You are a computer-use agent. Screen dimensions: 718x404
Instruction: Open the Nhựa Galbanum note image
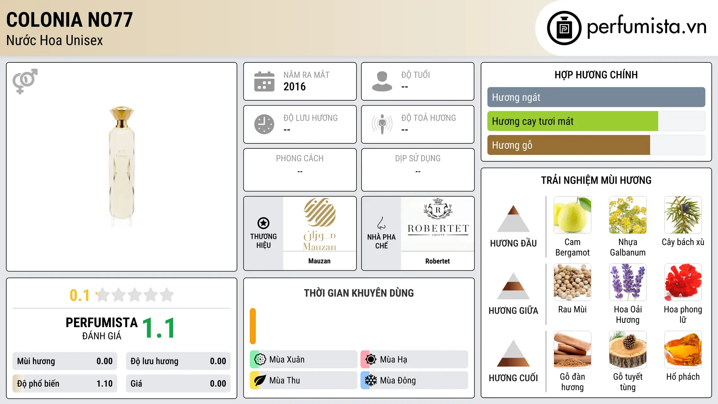(x=628, y=215)
